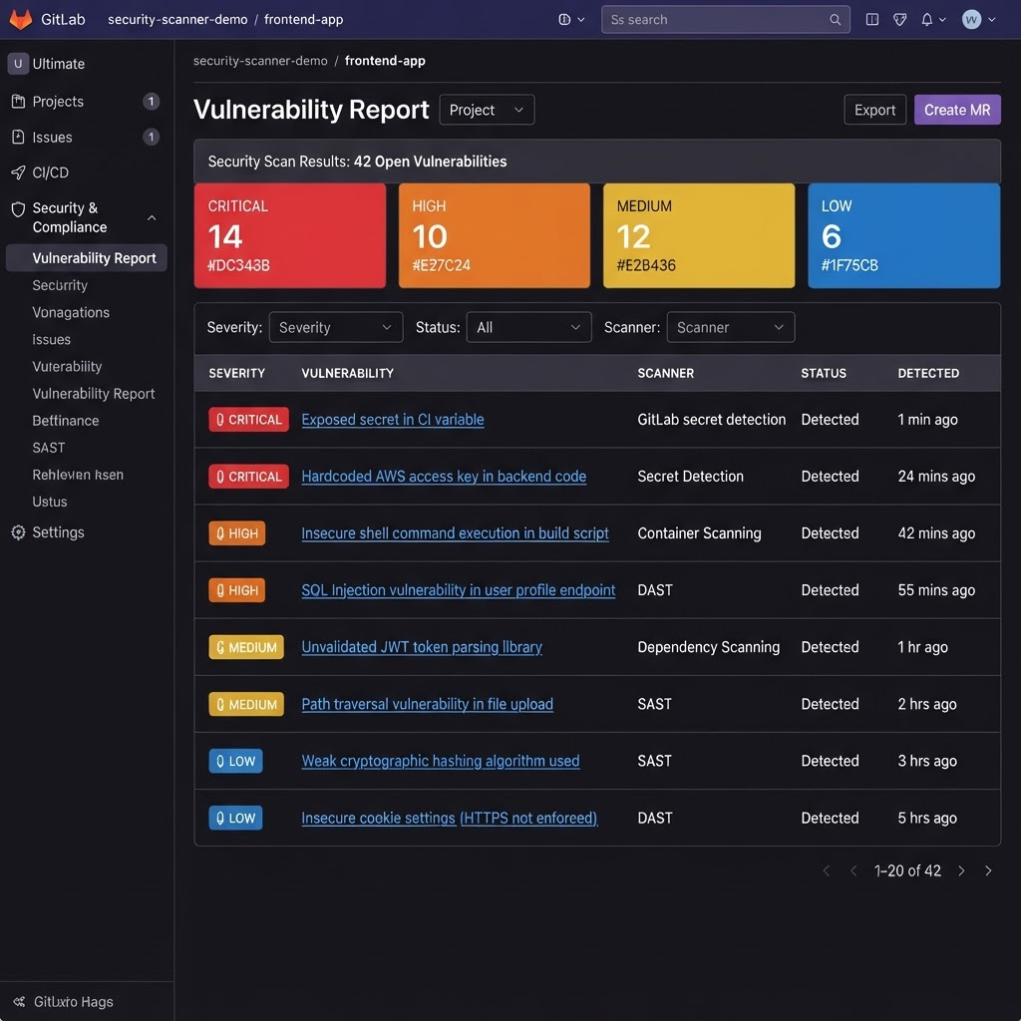Image resolution: width=1021 pixels, height=1021 pixels.
Task: Click the red CRITICAL 14 summary card
Action: tap(290, 235)
